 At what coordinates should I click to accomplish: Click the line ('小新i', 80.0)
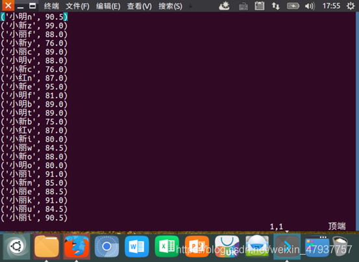click(34, 139)
